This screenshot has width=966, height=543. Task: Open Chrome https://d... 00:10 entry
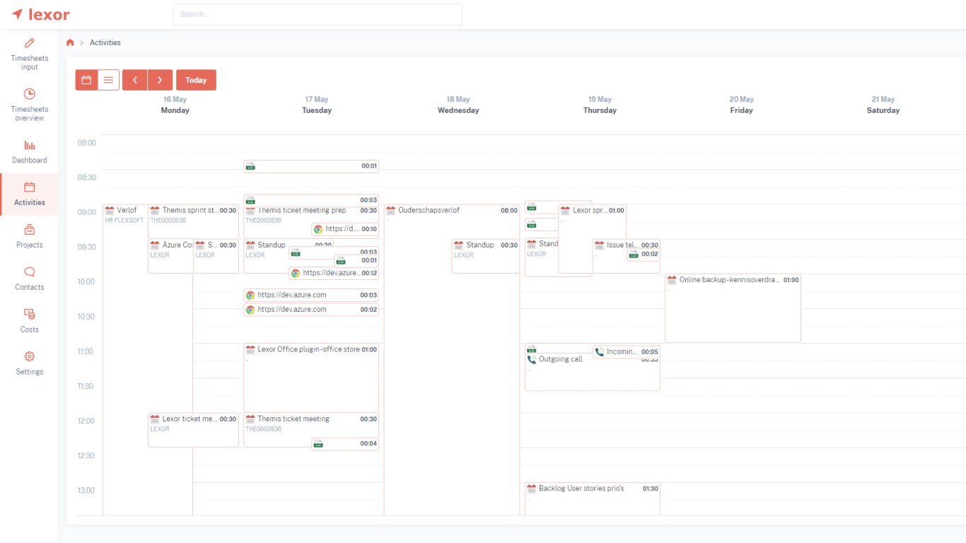click(345, 229)
